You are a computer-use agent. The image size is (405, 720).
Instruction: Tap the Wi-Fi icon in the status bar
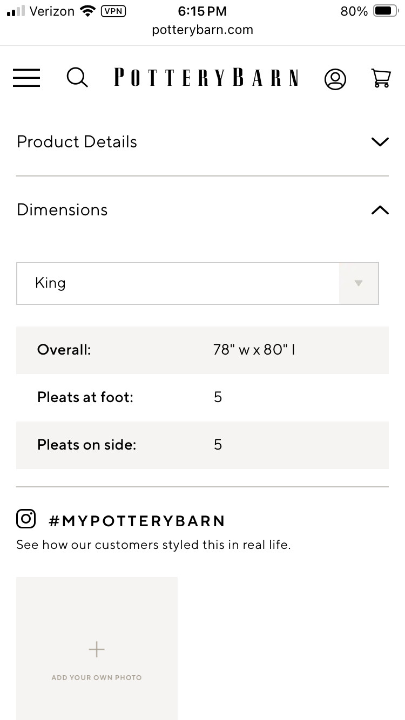87,10
